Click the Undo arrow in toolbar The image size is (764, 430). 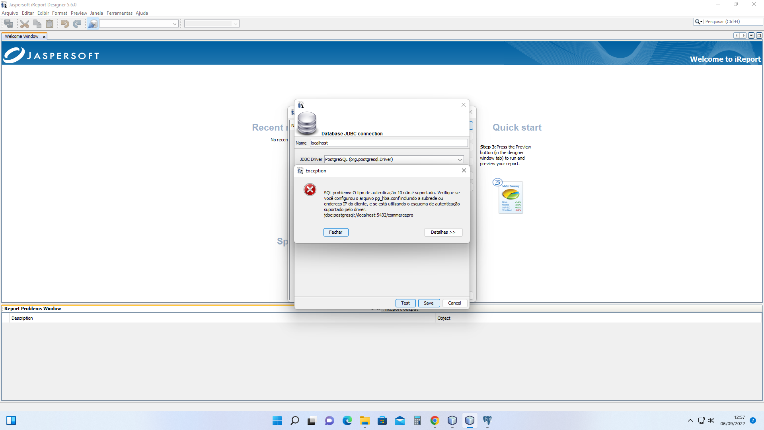[65, 24]
